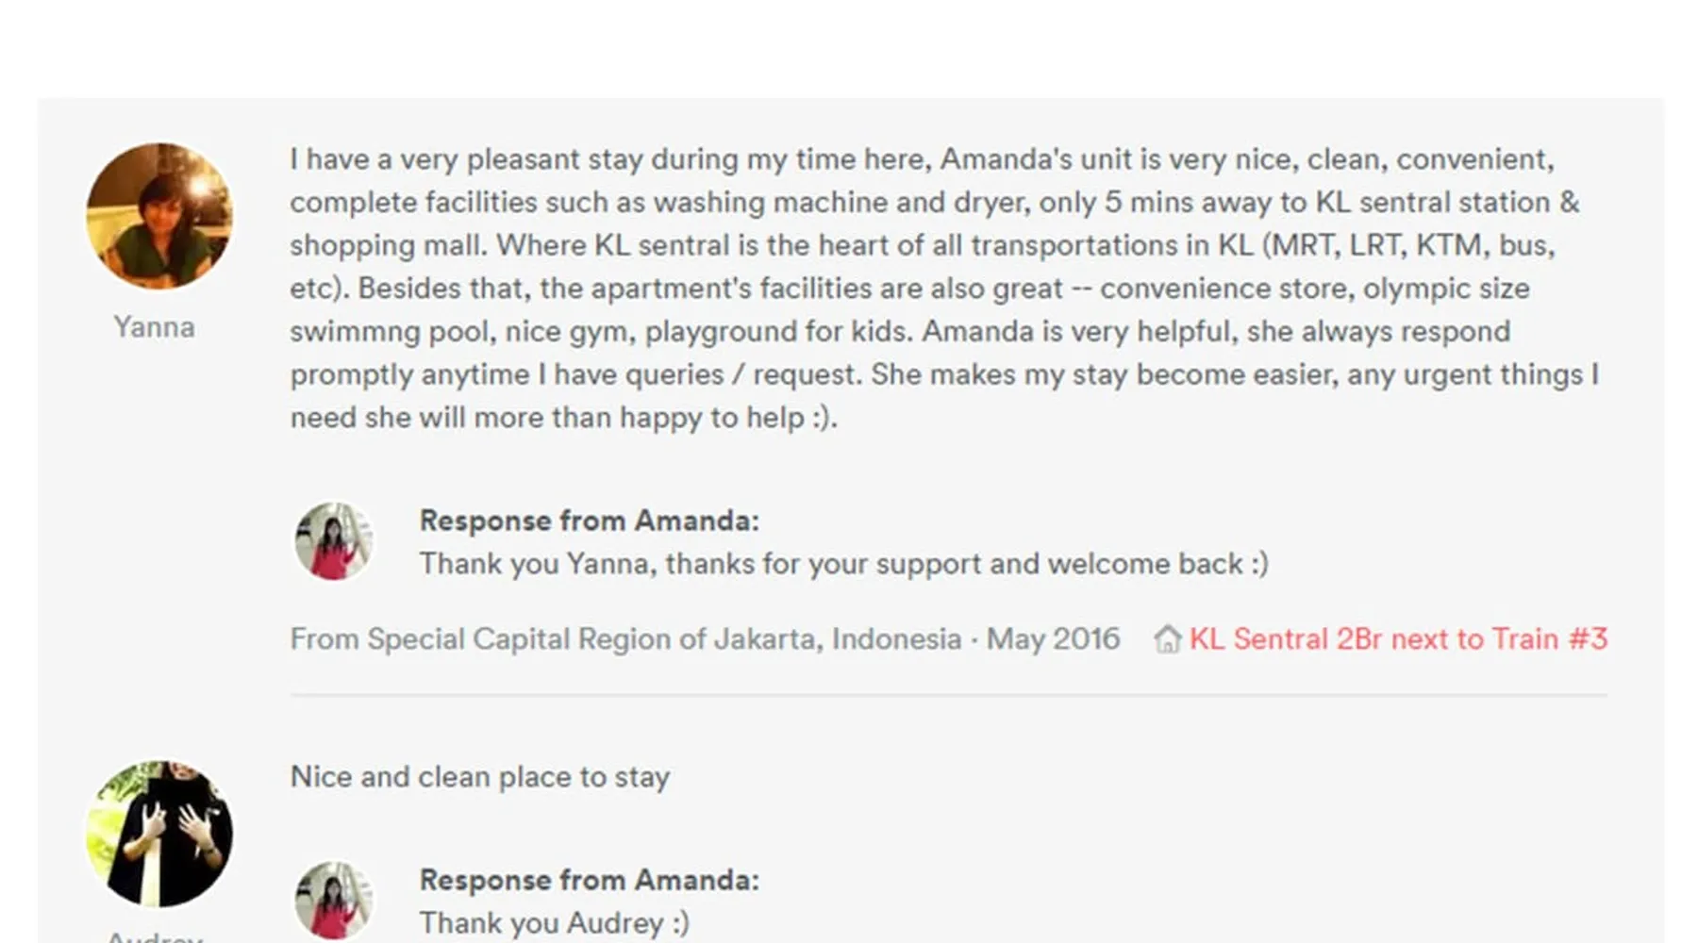Screen dimensions: 1698x943
Task: Click the 'Thank you Audrey :)' reply text
Action: coord(555,923)
